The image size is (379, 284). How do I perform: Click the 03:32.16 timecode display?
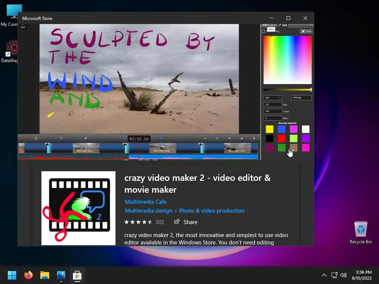click(139, 139)
